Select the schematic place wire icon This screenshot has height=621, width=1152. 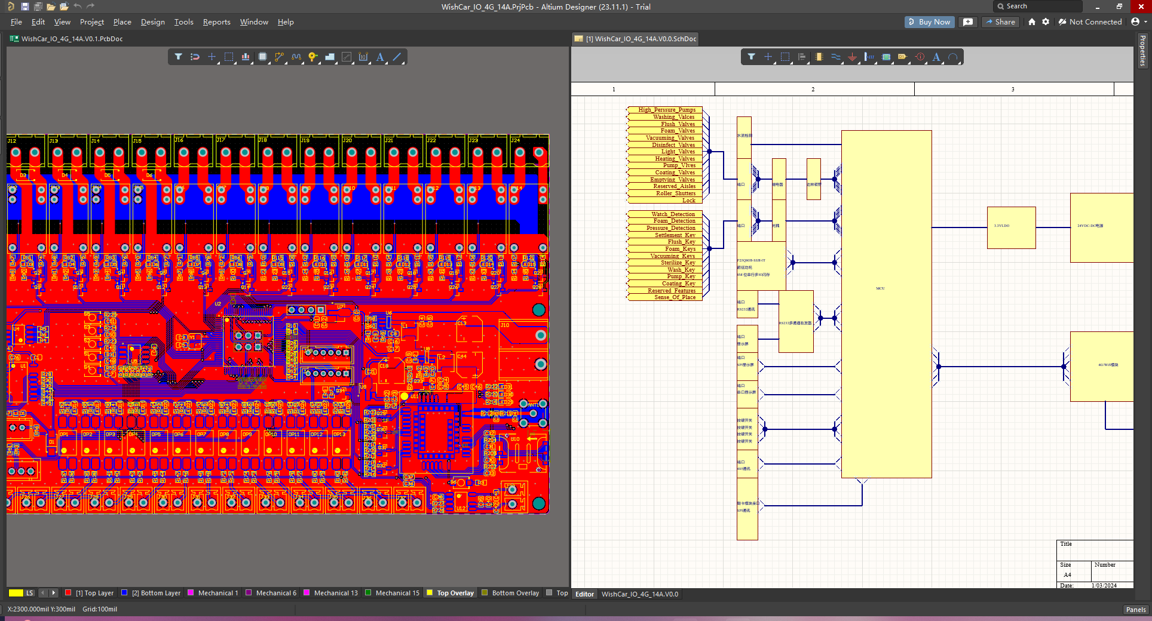coord(836,57)
